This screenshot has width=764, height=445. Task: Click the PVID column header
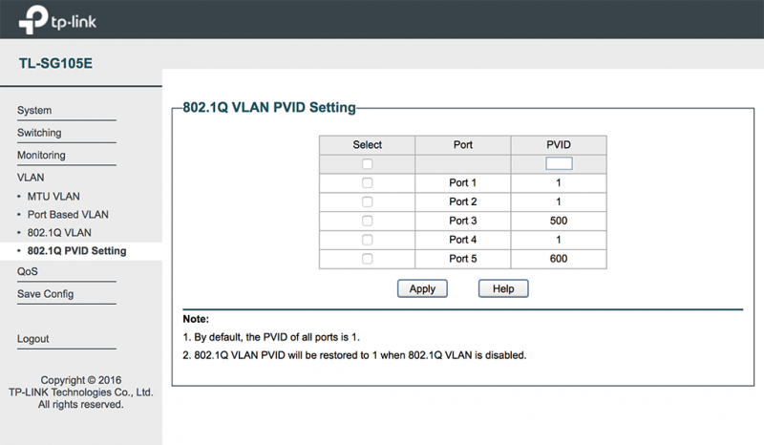559,145
